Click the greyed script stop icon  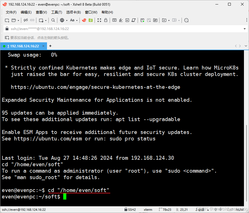pos(149,20)
